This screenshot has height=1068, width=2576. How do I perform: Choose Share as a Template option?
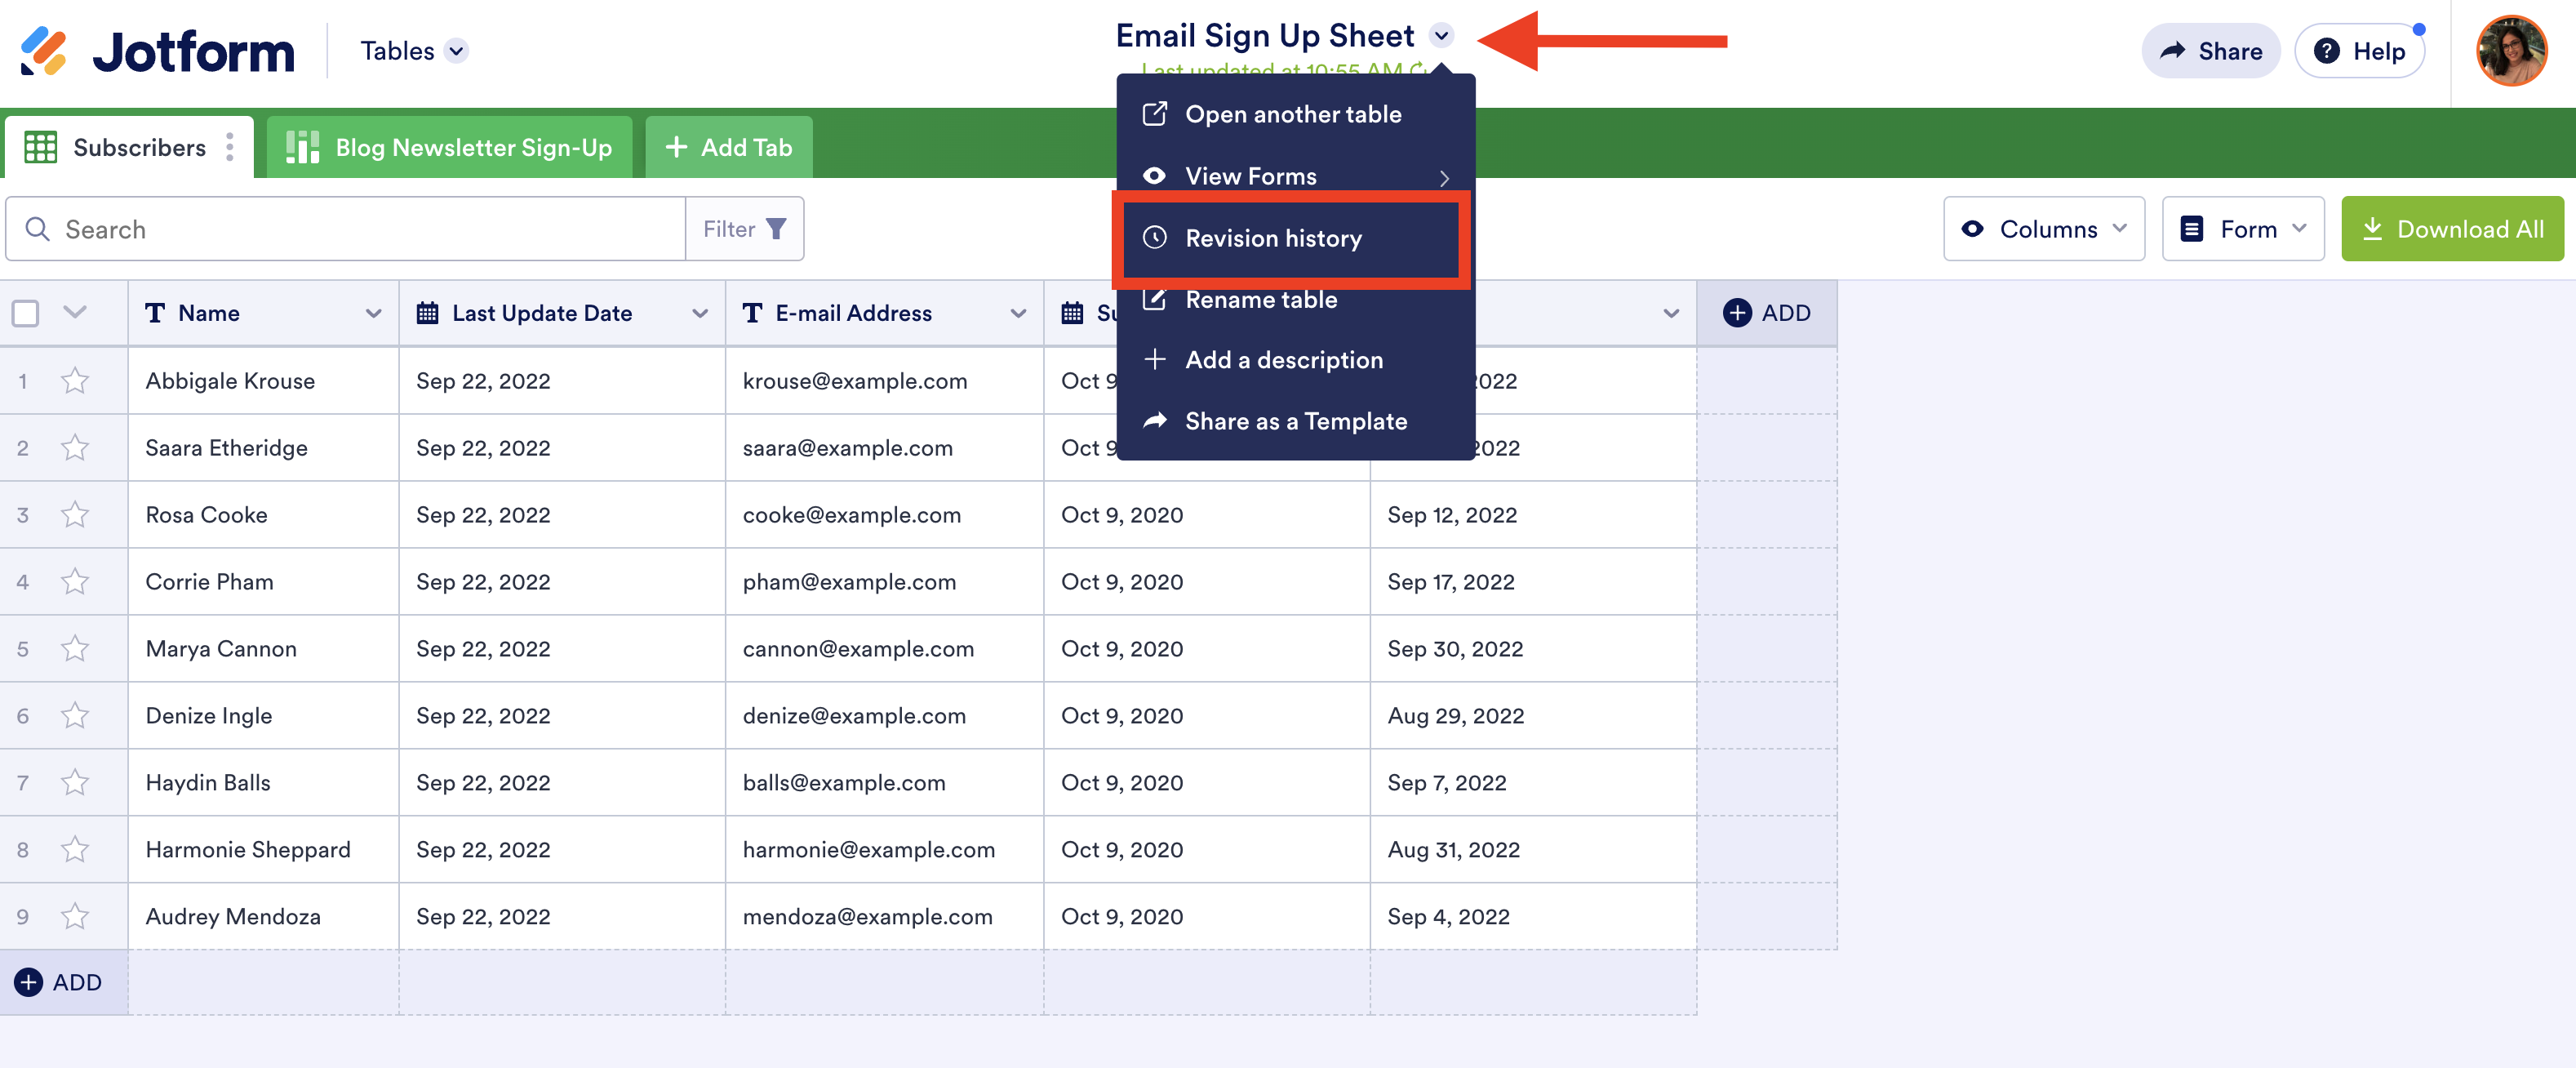(1295, 421)
